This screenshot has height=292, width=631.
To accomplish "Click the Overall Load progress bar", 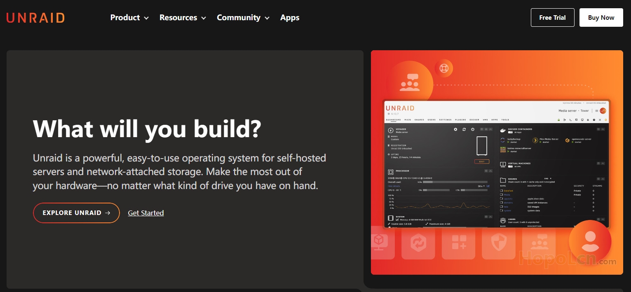I will click(455, 182).
